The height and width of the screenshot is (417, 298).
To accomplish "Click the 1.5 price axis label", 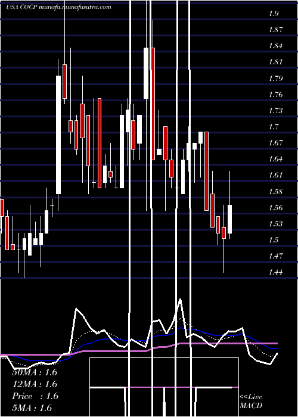I will pyautogui.click(x=274, y=240).
